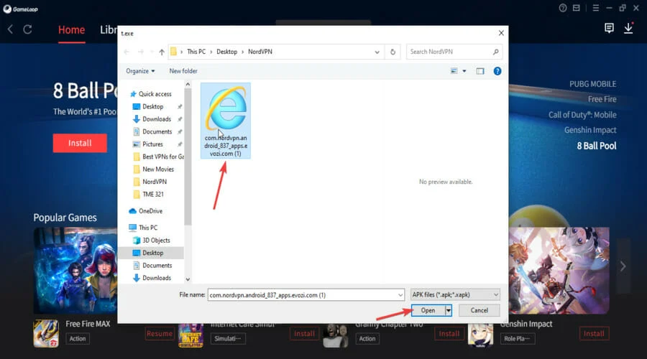
Task: Open file dialog help icon
Action: [x=497, y=71]
